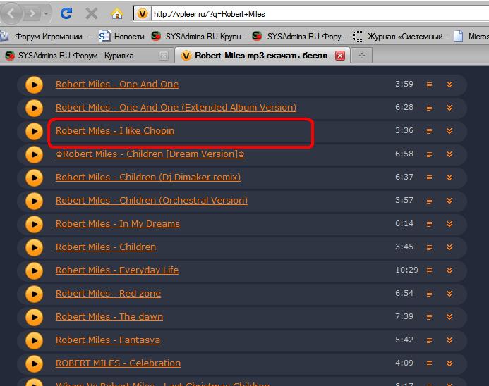The width and height of the screenshot is (489, 386).
Task: Expand download arrows for Fantasya
Action: 449,340
